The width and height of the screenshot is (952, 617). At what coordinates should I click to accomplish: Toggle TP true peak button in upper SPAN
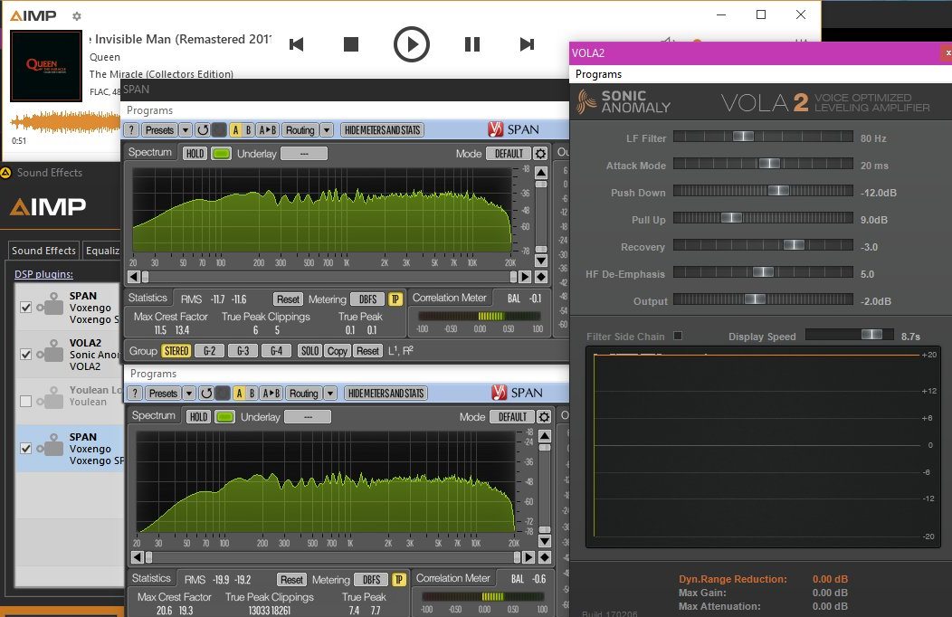pyautogui.click(x=395, y=299)
